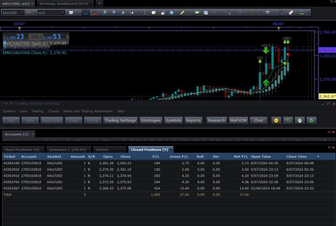Add a new chart tab with plus
Viewport: 336px width, 226px height.
[99, 4]
